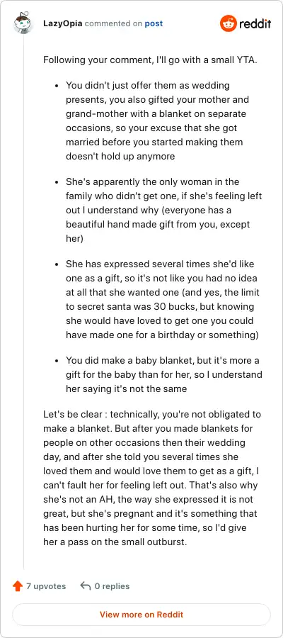Viewport: 283px width, 638px height.
Task: Open the LazyOpia username link
Action: point(63,23)
